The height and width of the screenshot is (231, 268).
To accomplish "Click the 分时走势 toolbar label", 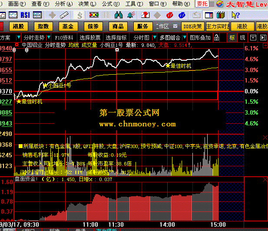I will 34,38.
